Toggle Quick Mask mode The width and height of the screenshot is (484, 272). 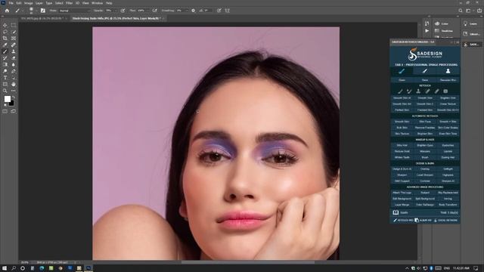5,111
